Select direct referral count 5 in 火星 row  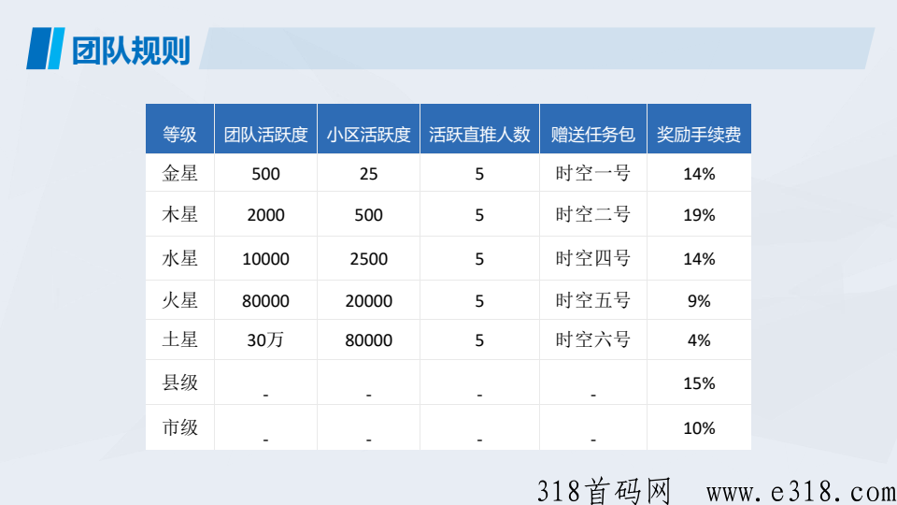479,301
